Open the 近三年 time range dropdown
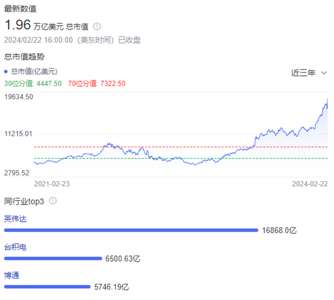Screen dimensions: 334x300 [x=309, y=73]
